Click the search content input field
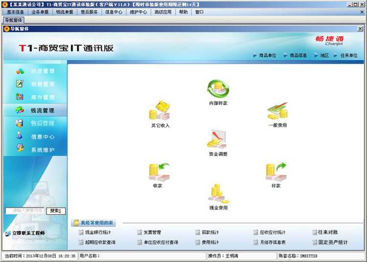The image size is (367, 262). [25, 211]
